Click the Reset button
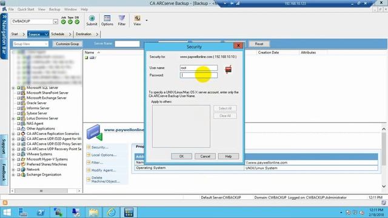 click(x=259, y=44)
